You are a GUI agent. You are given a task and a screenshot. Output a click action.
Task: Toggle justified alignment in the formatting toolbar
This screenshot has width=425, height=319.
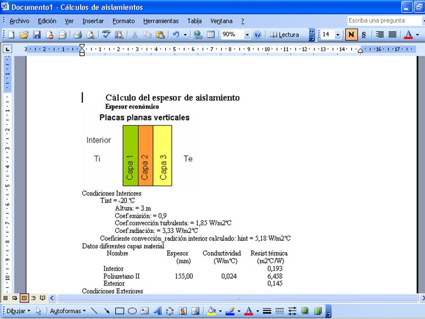(393, 35)
